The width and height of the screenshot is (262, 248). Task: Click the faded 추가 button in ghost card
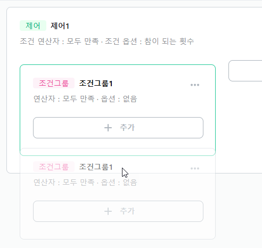point(118,211)
